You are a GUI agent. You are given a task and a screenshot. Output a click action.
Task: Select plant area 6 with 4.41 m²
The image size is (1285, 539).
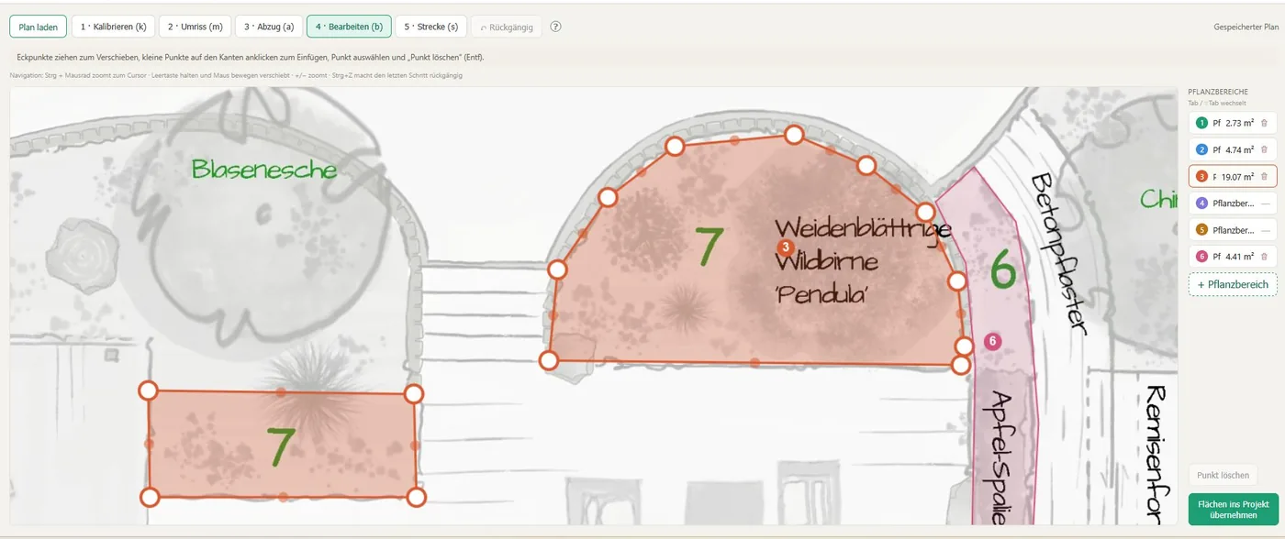tap(1233, 257)
